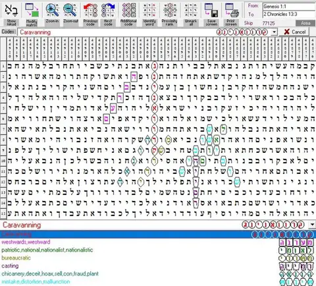Expand the lower Caravanning term dropdown arrow
The width and height of the screenshot is (316, 286).
[x=312, y=225]
